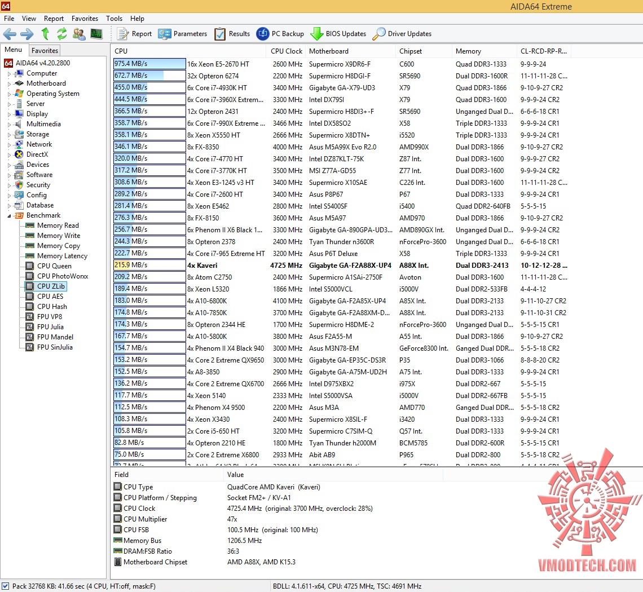Select the Config icon in tree

19,195
